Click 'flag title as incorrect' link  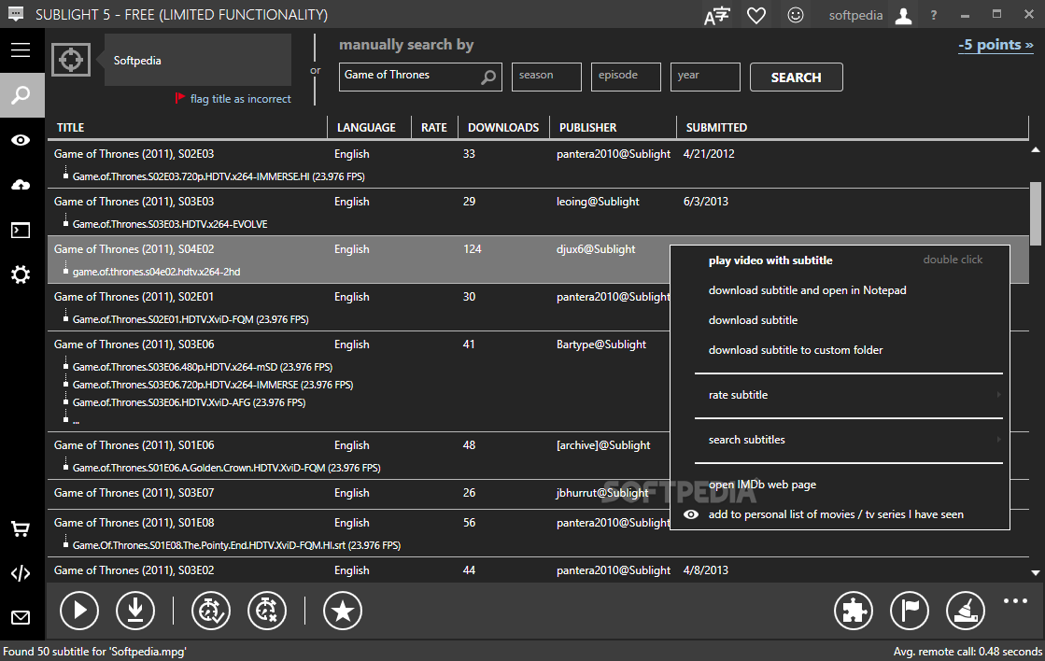click(241, 99)
